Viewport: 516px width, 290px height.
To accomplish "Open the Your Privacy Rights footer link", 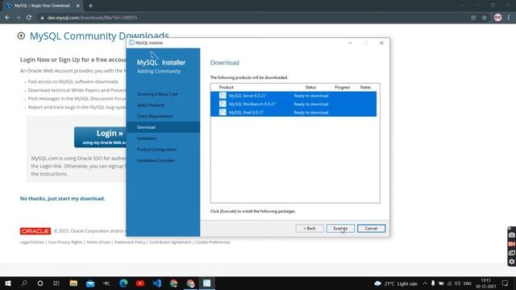I will click(x=65, y=242).
